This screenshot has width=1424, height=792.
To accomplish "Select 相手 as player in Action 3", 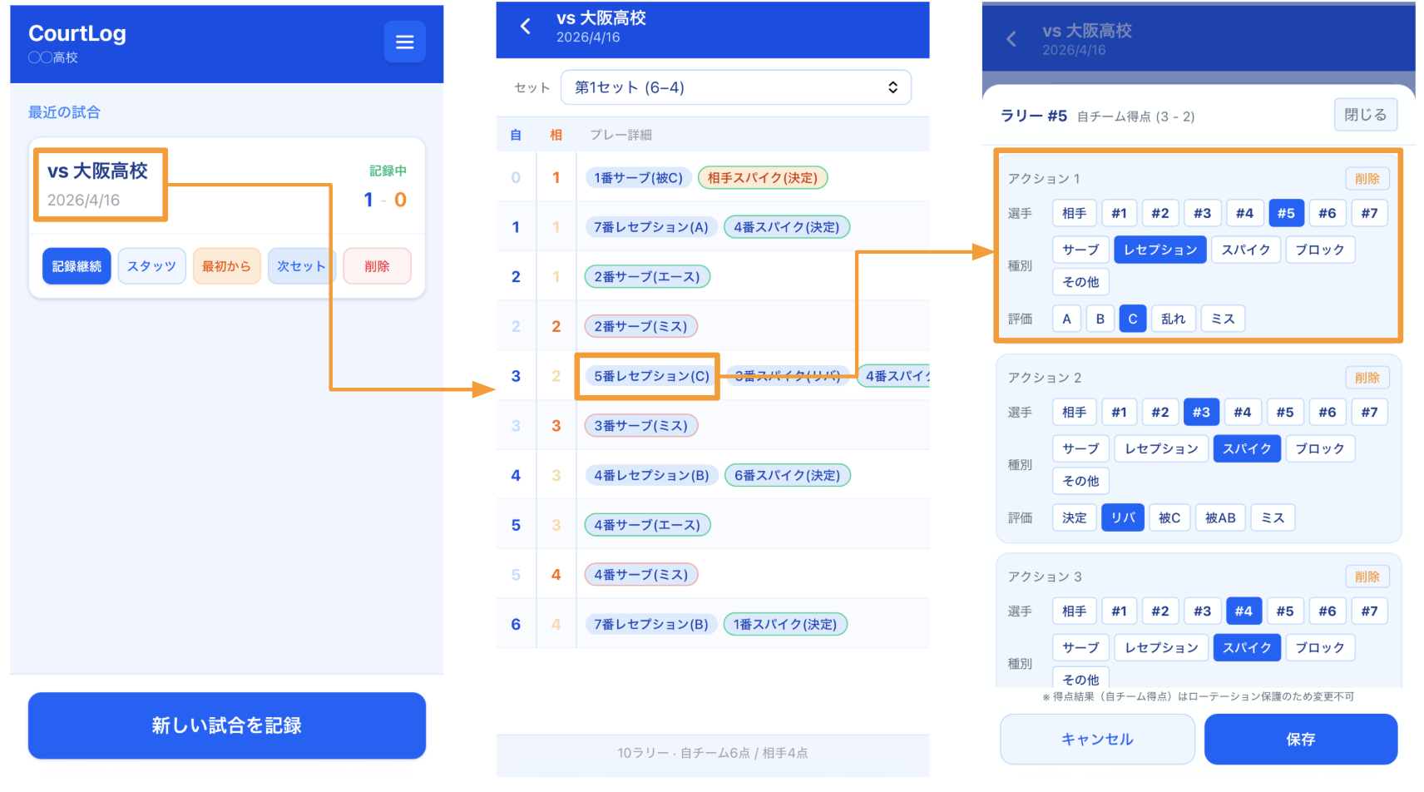I will click(1074, 611).
